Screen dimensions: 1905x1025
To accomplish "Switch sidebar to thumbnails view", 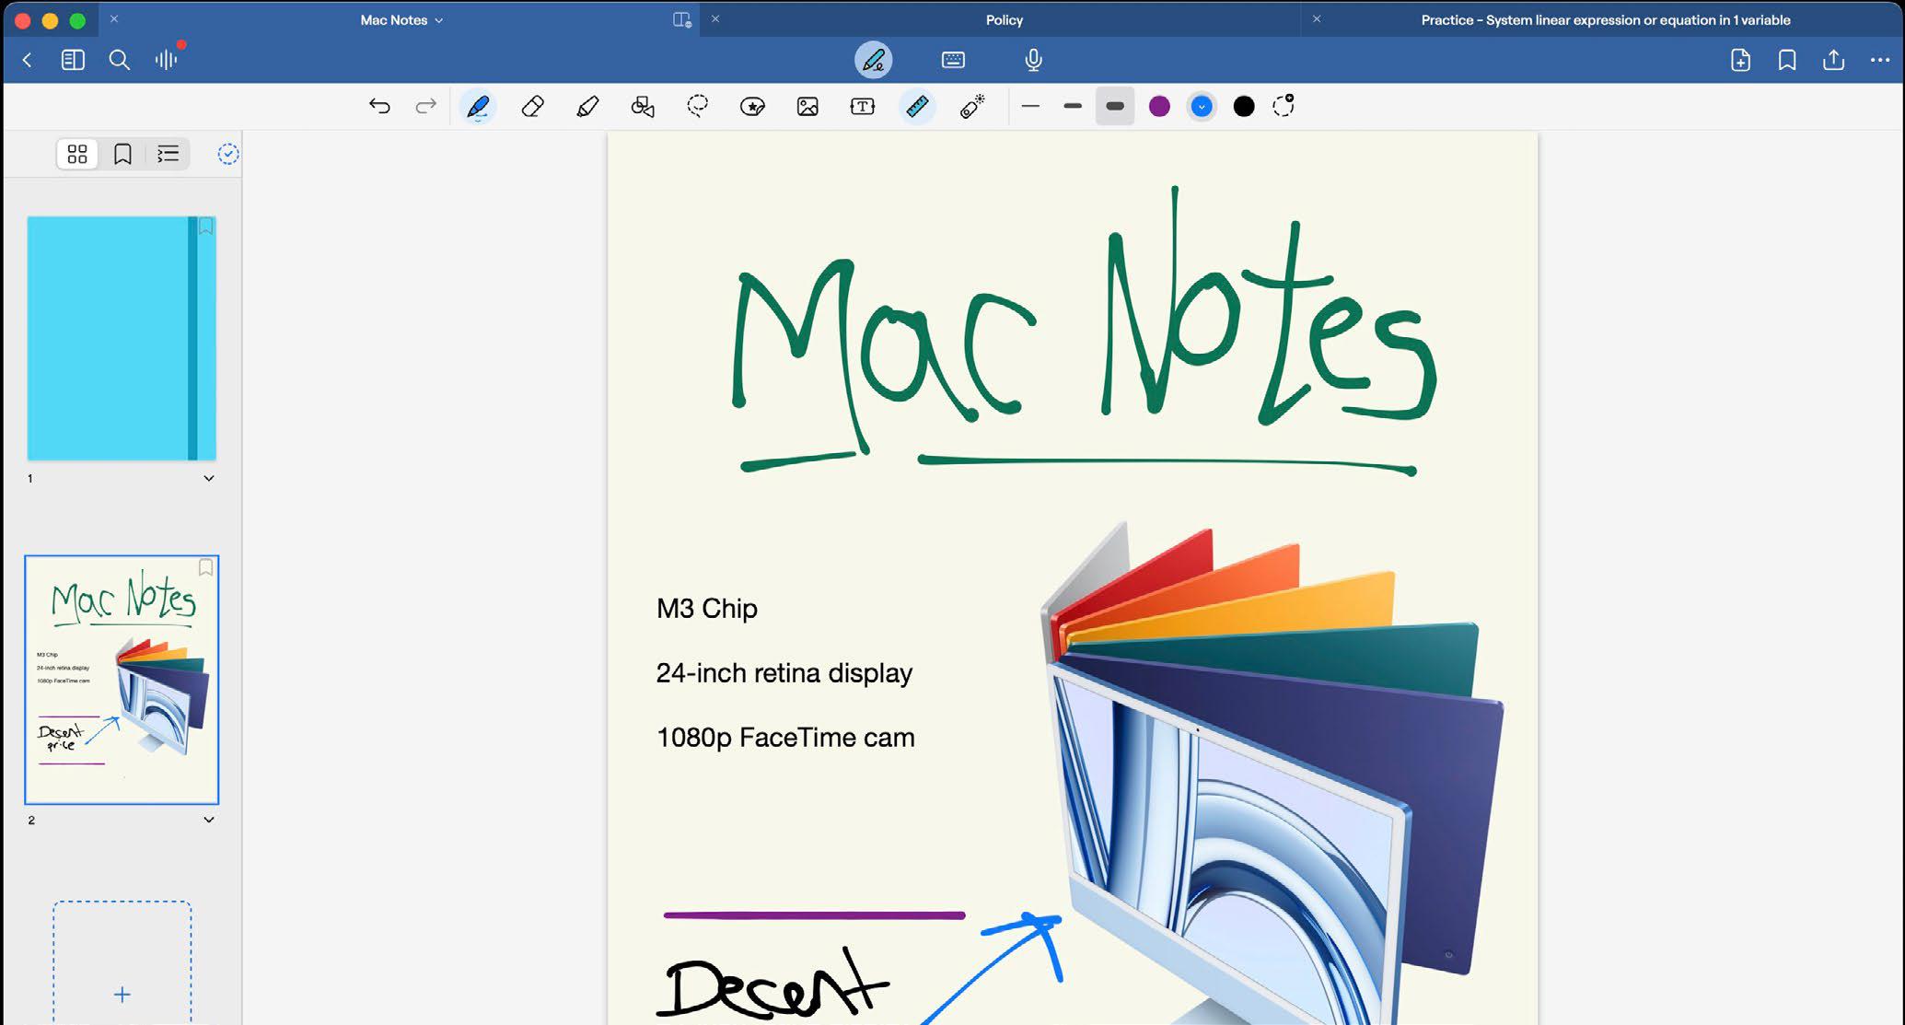I will [77, 154].
